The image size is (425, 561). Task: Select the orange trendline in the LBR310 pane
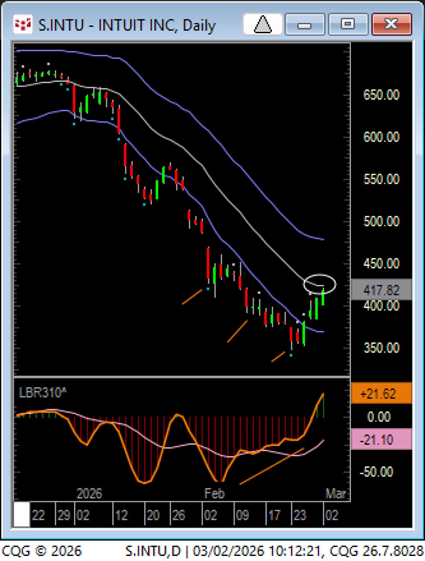point(272,466)
